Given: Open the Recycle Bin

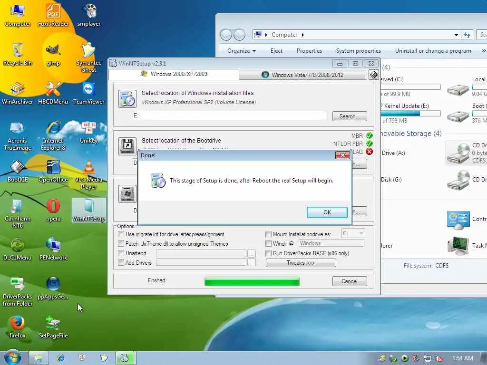Looking at the screenshot, I should [x=18, y=54].
